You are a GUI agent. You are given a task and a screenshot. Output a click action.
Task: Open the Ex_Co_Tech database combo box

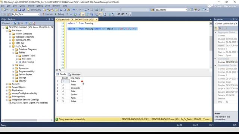[26, 14]
